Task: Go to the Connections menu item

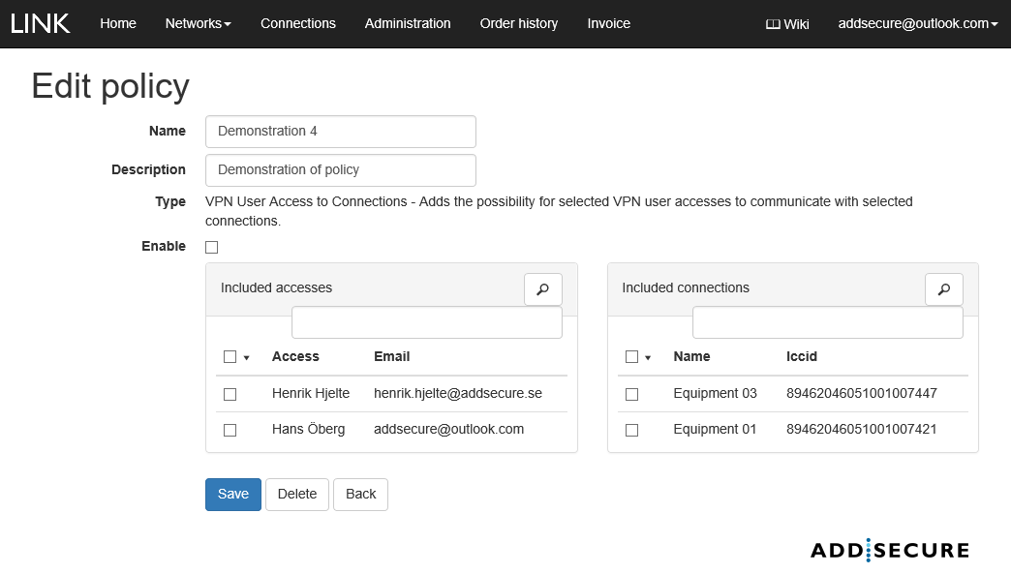Action: [x=297, y=23]
